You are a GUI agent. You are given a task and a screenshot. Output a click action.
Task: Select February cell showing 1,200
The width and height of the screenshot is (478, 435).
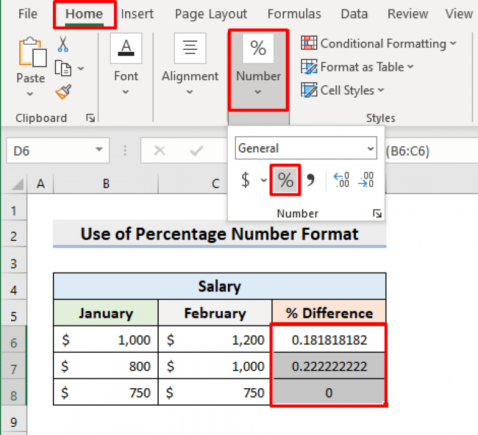[215, 340]
